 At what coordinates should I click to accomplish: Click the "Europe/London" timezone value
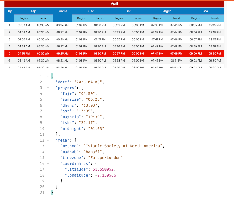(105, 158)
